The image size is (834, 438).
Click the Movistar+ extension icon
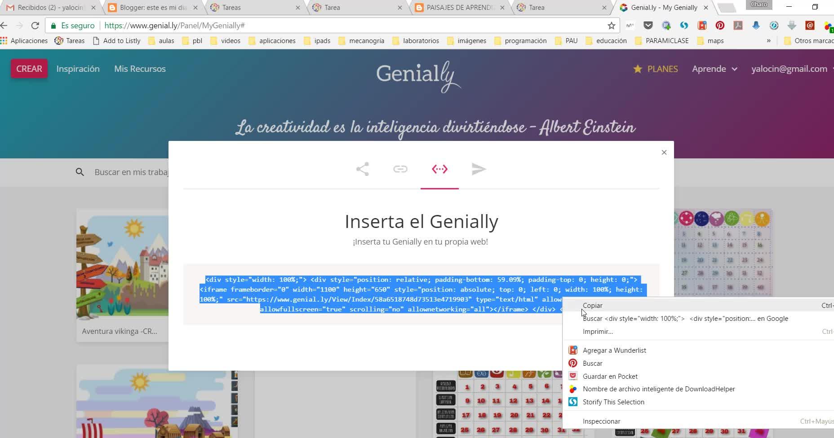(630, 26)
